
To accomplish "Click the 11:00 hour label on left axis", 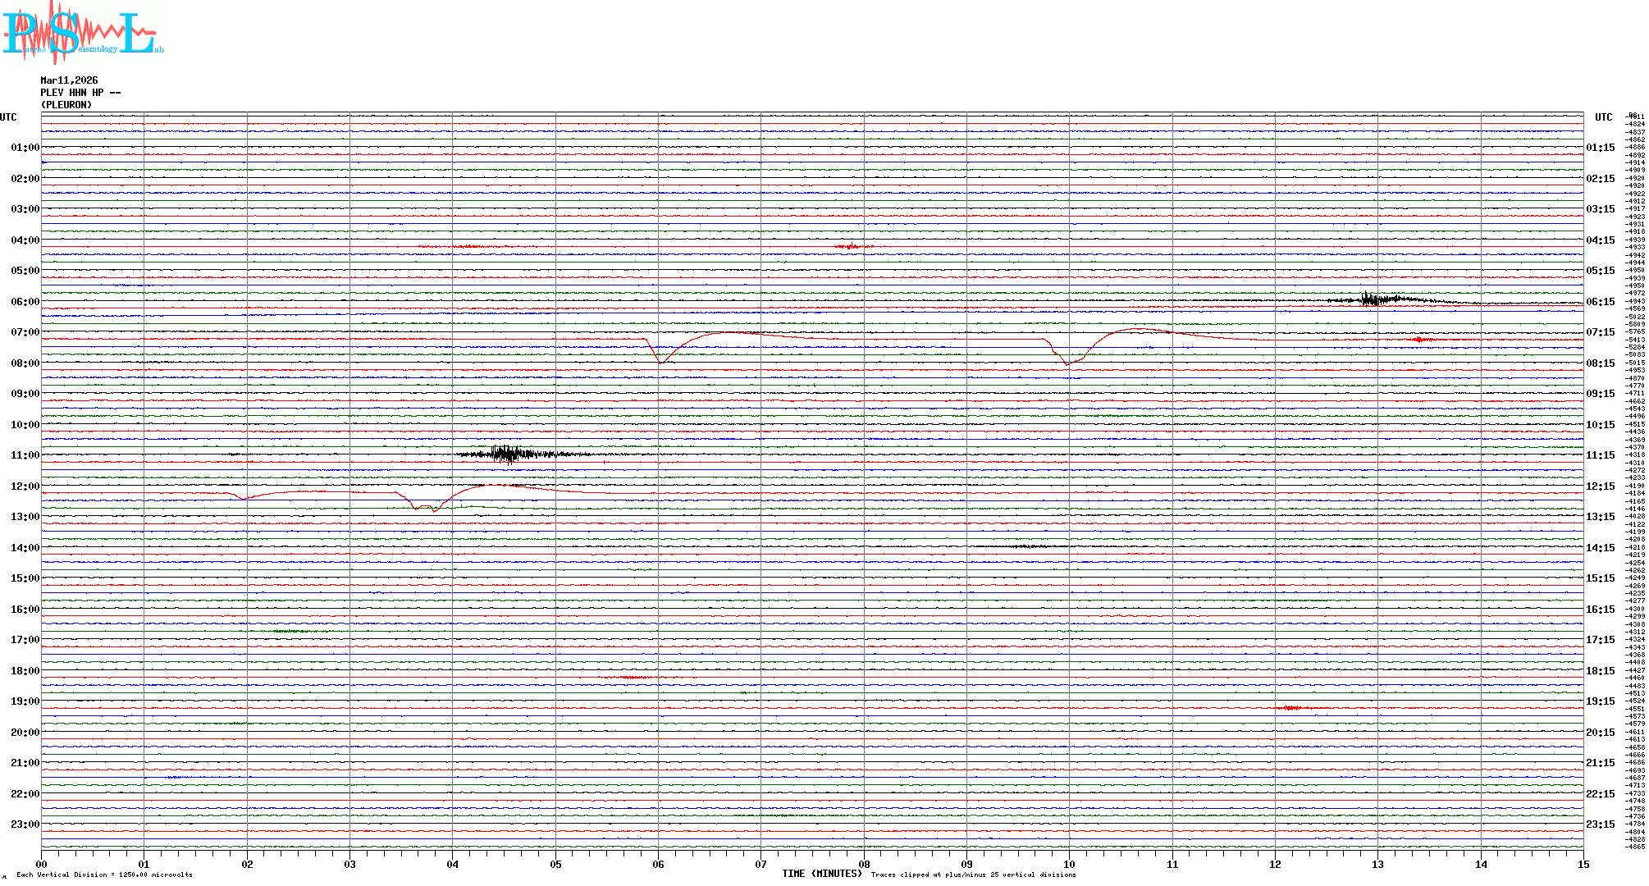I will tap(25, 455).
